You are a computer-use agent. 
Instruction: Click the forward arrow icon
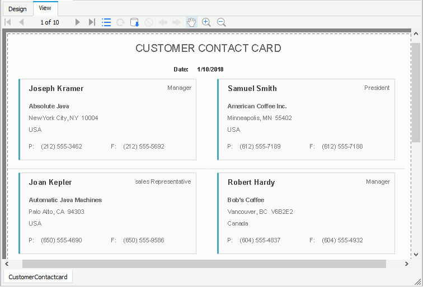coord(176,22)
